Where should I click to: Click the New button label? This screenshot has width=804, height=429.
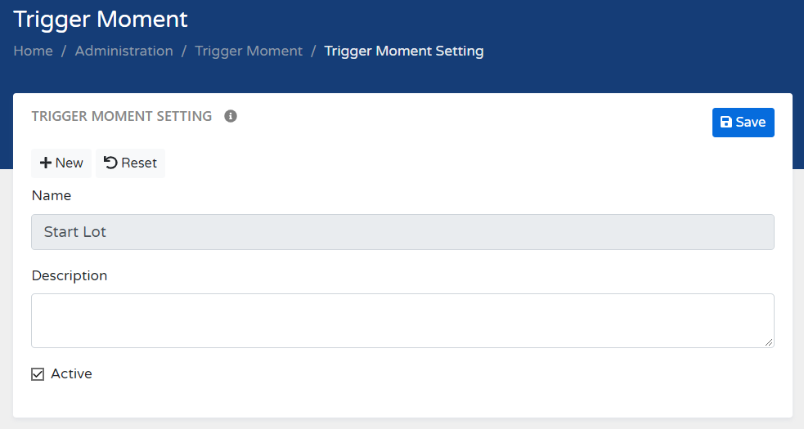[69, 163]
